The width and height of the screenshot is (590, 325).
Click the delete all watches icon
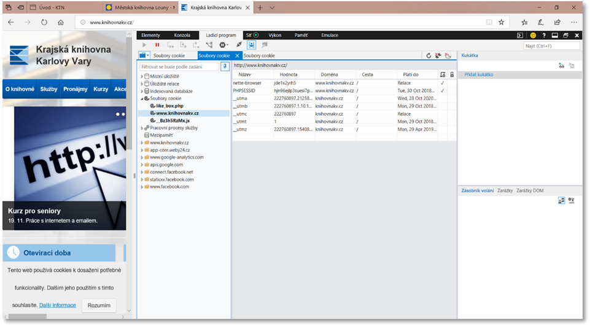point(572,66)
